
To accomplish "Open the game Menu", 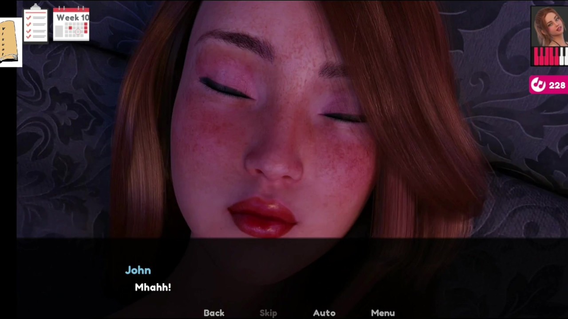I will 383,313.
